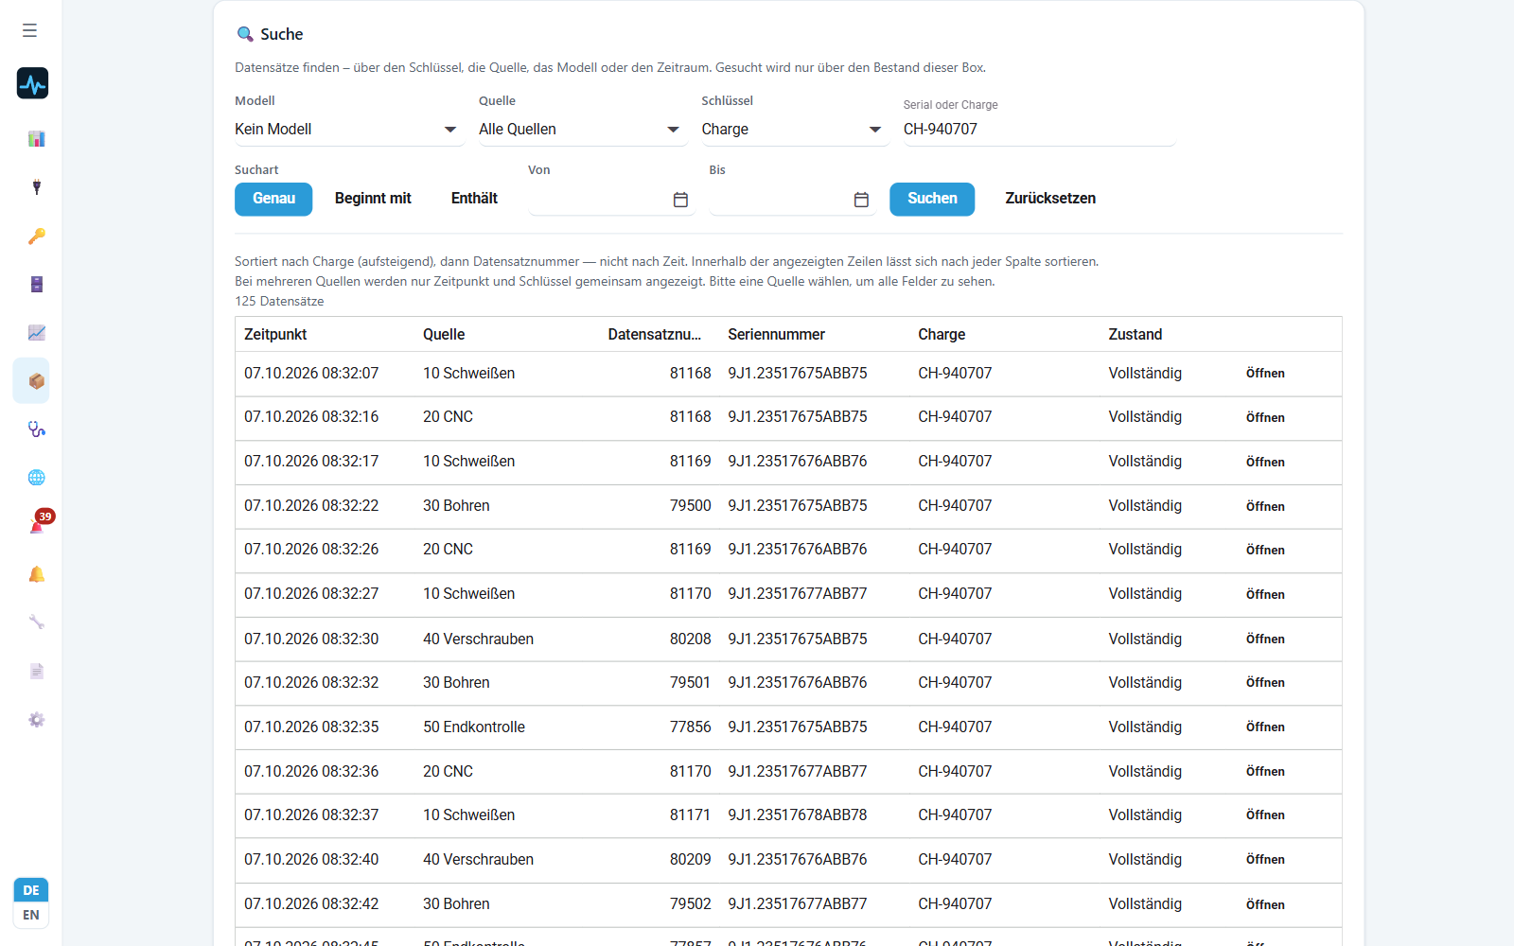The height and width of the screenshot is (946, 1514).
Task: Open the hamburger menu
Action: (x=30, y=31)
